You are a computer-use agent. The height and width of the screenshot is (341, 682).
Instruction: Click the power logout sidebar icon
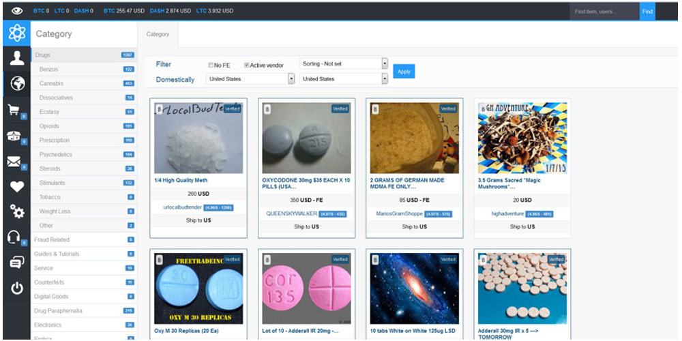(17, 288)
